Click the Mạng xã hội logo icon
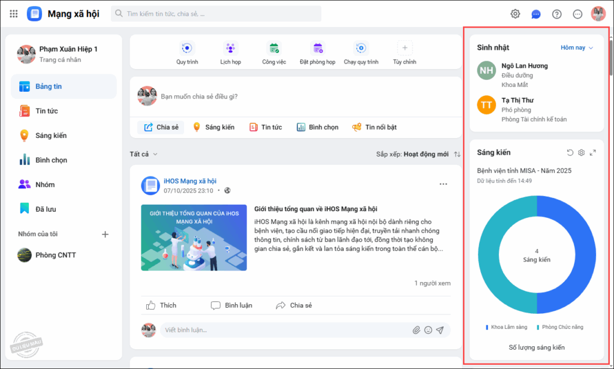Image resolution: width=614 pixels, height=369 pixels. point(34,14)
